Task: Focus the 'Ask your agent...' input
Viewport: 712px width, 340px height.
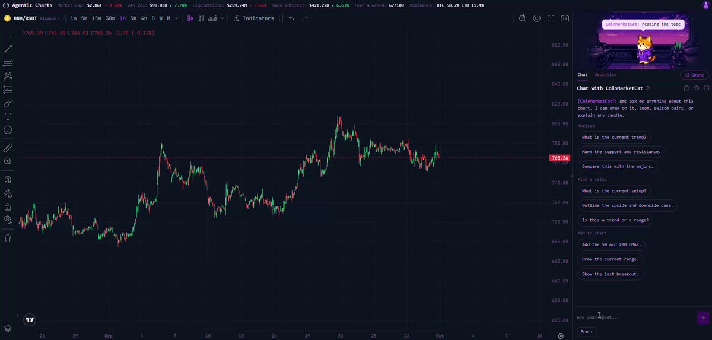Action: point(635,317)
